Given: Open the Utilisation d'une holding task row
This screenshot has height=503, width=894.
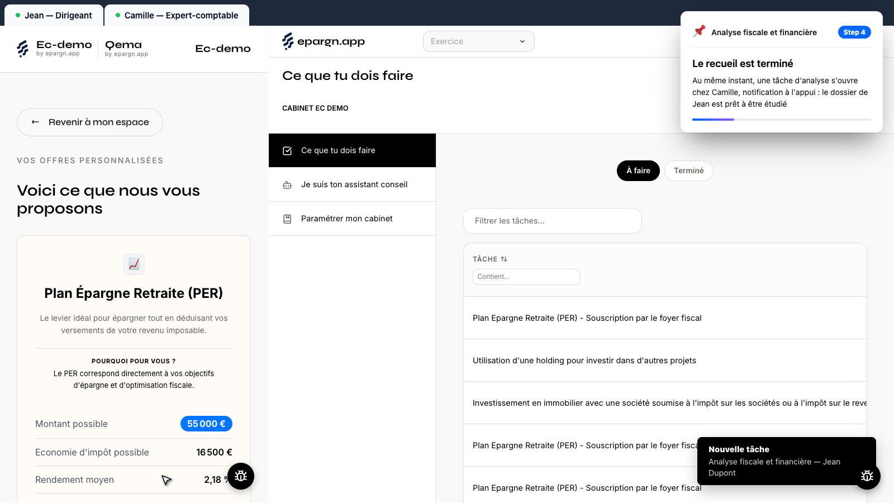Looking at the screenshot, I should coord(665,360).
